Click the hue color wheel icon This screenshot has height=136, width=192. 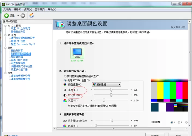(x=65, y=126)
